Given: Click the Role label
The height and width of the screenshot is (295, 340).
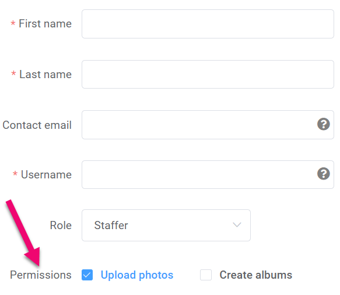Looking at the screenshot, I should [61, 225].
